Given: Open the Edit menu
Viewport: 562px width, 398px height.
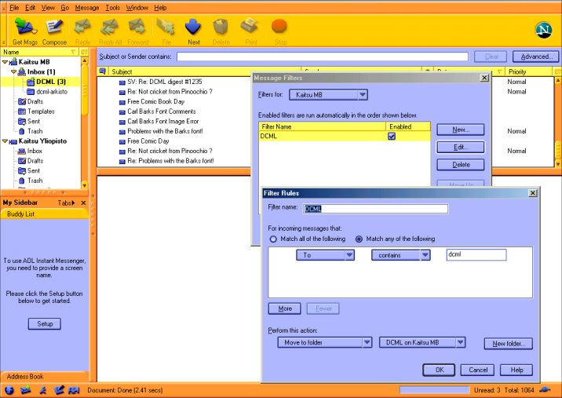Looking at the screenshot, I should click(30, 8).
